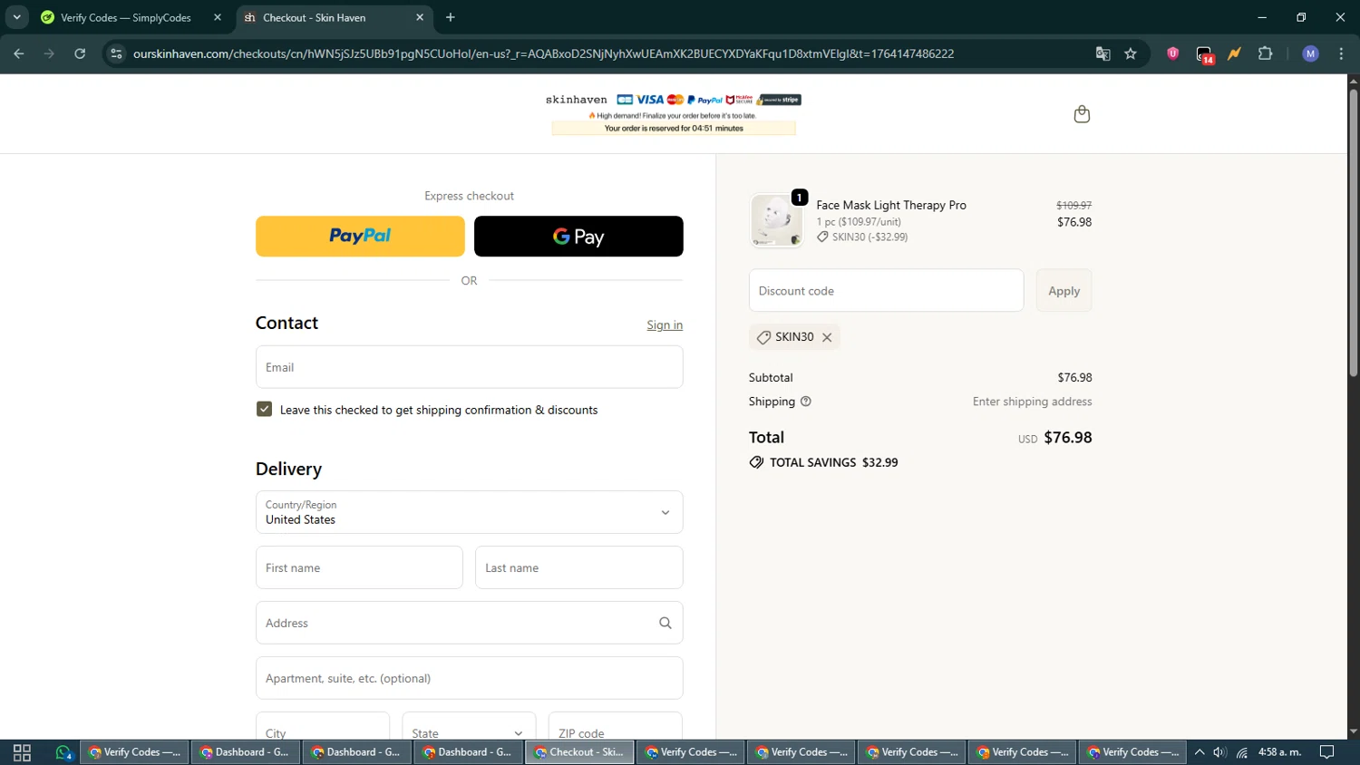Go back to the previous page

coord(18,53)
